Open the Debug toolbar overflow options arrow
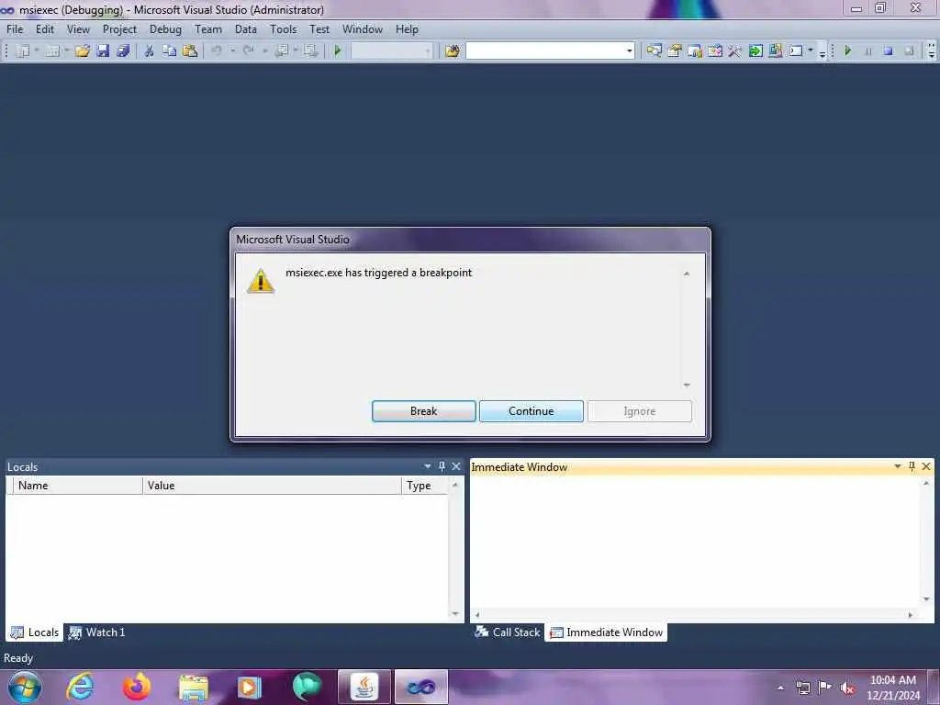This screenshot has height=705, width=940. (931, 51)
